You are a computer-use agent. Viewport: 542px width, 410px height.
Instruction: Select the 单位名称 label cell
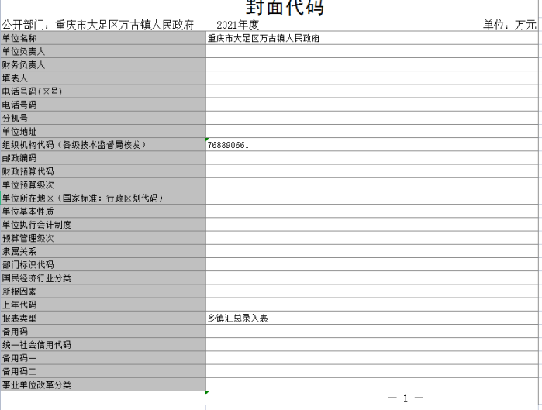pos(103,38)
